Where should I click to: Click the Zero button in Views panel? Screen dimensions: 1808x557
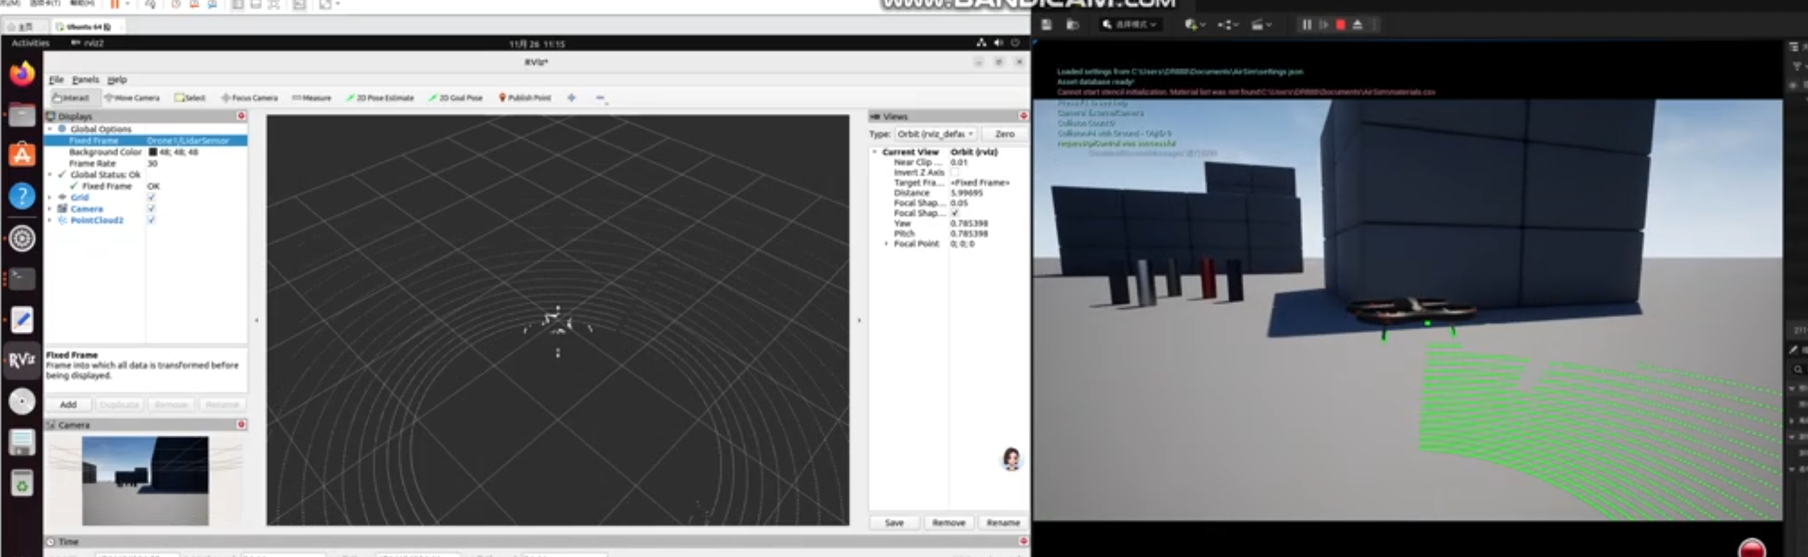tap(1005, 134)
